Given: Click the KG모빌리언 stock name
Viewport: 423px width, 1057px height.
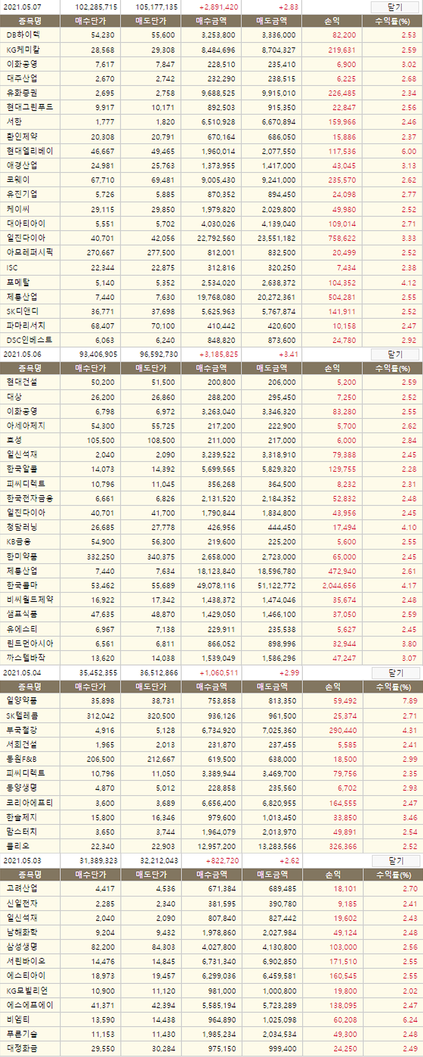Looking at the screenshot, I should [27, 991].
